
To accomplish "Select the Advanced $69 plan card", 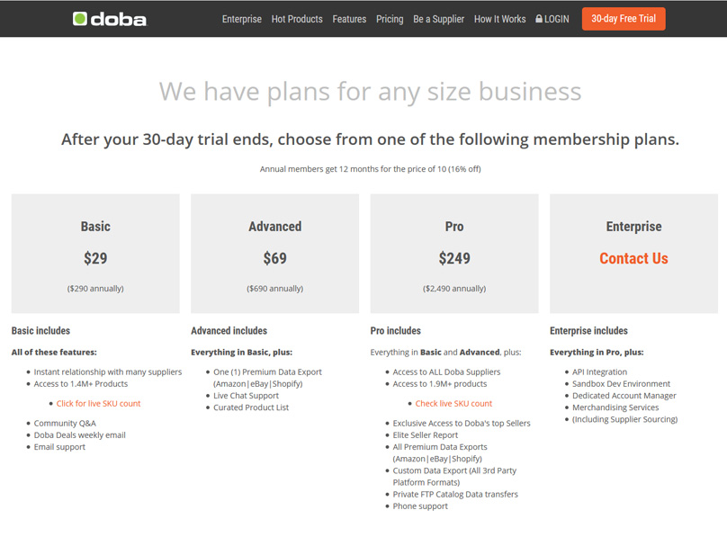I will (x=274, y=254).
